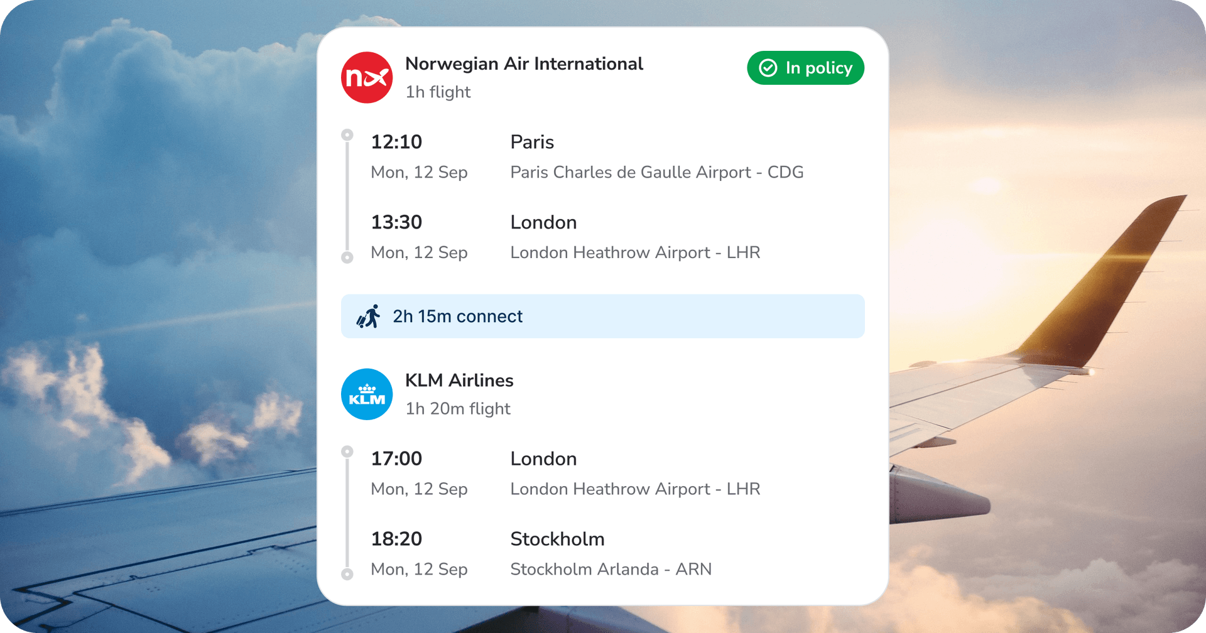Select the 12:10 departure time
Screen dimensions: 1206x633
pyautogui.click(x=396, y=142)
